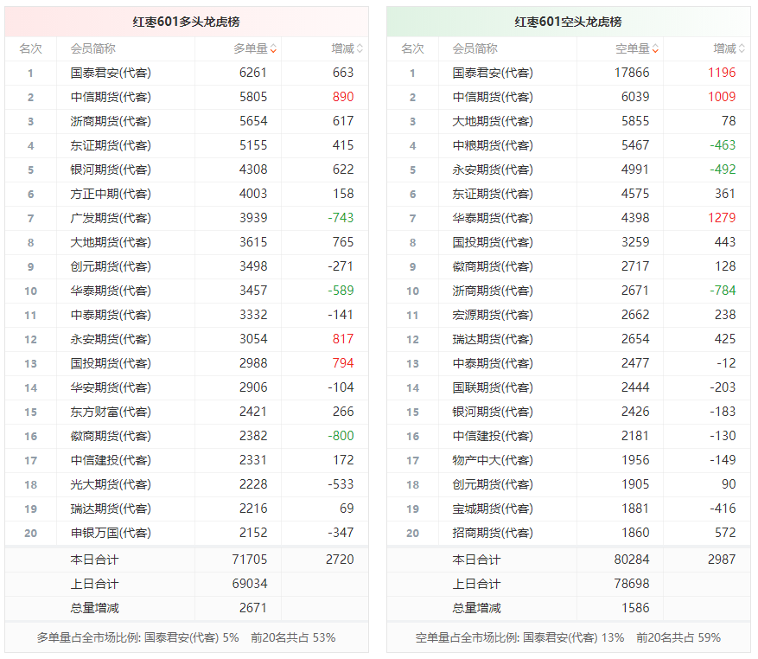The width and height of the screenshot is (758, 659).
Task: Select 银河期货(代客) in long ranking row 5
Action: tap(111, 170)
